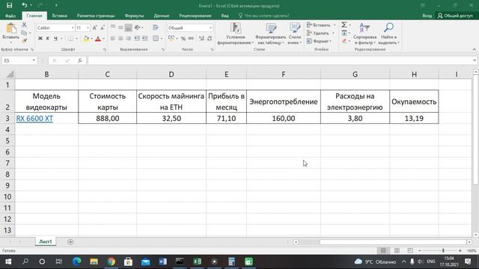Select the Лист1 sheet tab

tap(46, 241)
